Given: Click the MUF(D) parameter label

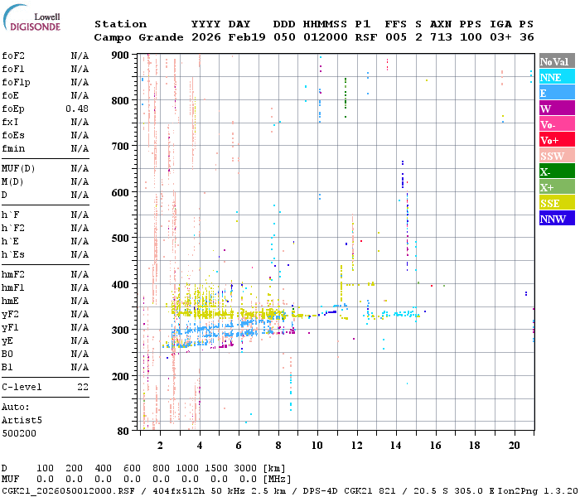Looking at the screenshot, I should pyautogui.click(x=18, y=169).
